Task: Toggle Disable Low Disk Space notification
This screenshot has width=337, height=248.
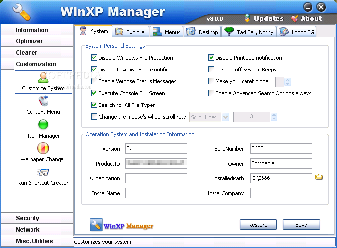Action: [x=94, y=70]
